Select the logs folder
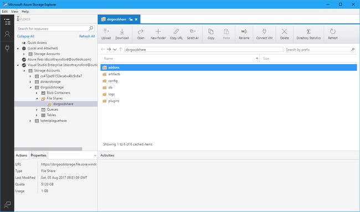This screenshot has width=360, height=212. coord(229,94)
